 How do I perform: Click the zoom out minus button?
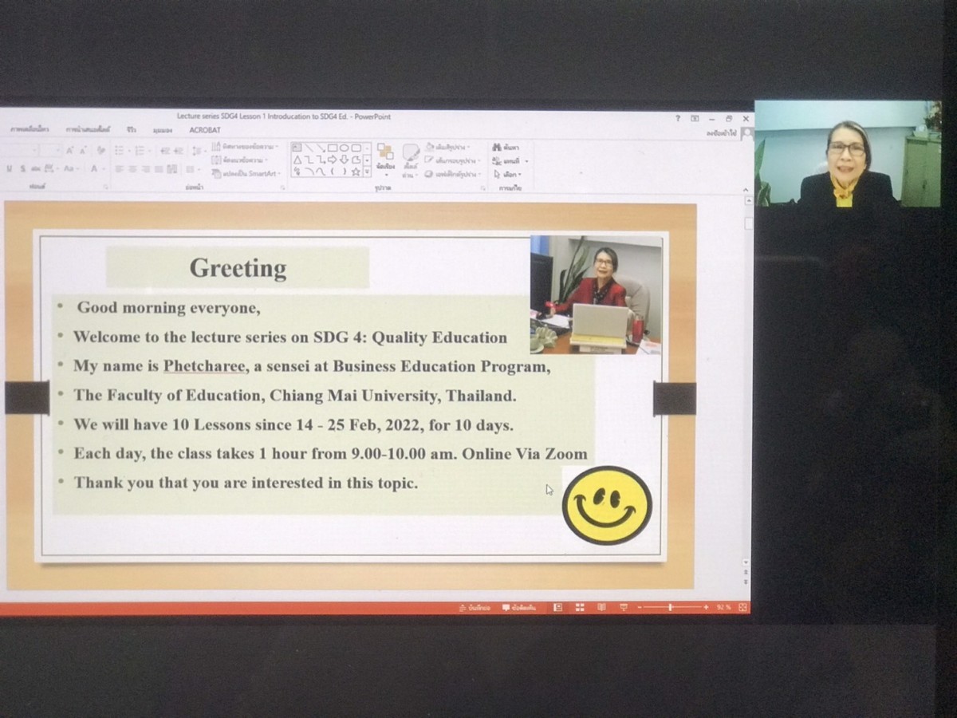point(640,607)
